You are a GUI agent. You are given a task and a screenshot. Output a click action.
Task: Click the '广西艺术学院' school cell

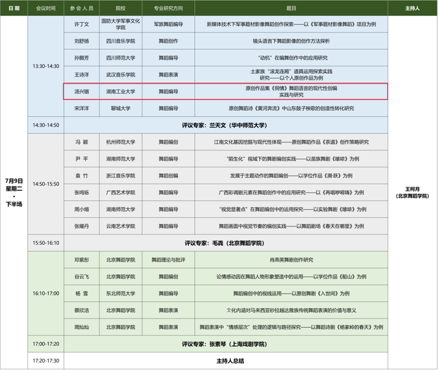[121, 192]
